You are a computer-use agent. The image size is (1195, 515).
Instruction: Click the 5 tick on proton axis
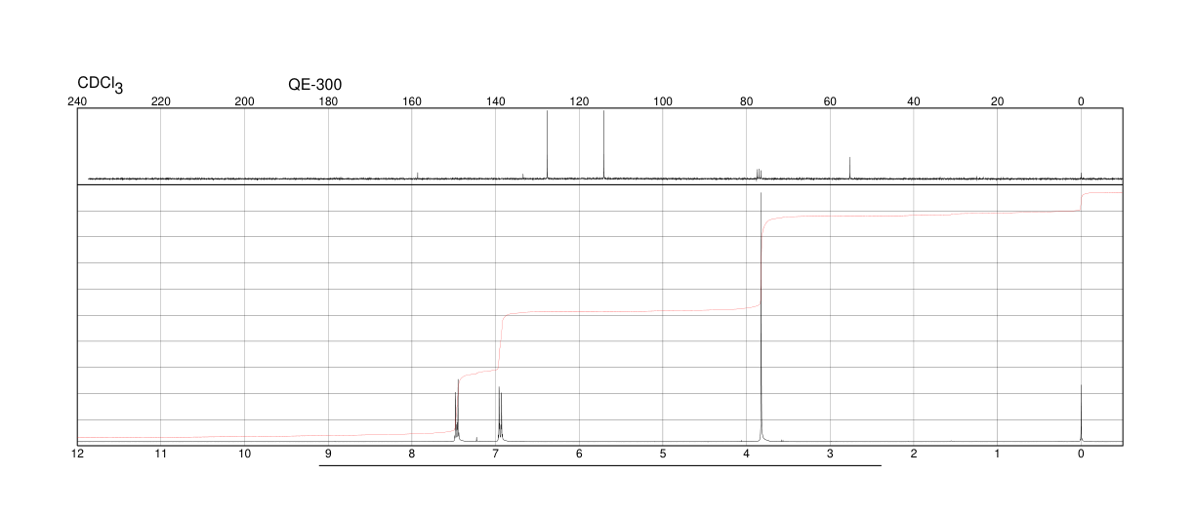click(663, 454)
